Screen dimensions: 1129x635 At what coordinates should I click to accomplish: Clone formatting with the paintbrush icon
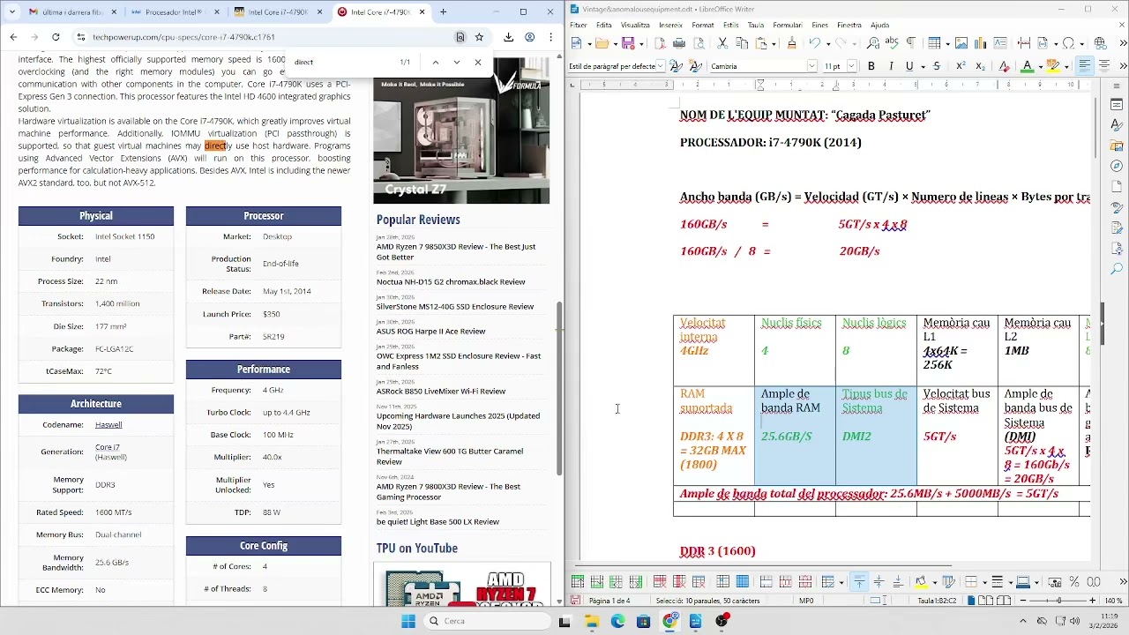tap(791, 43)
